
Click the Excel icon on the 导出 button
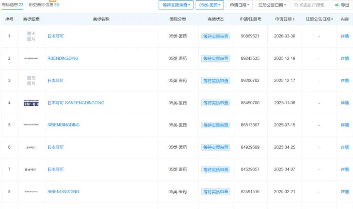pyautogui.click(x=337, y=5)
